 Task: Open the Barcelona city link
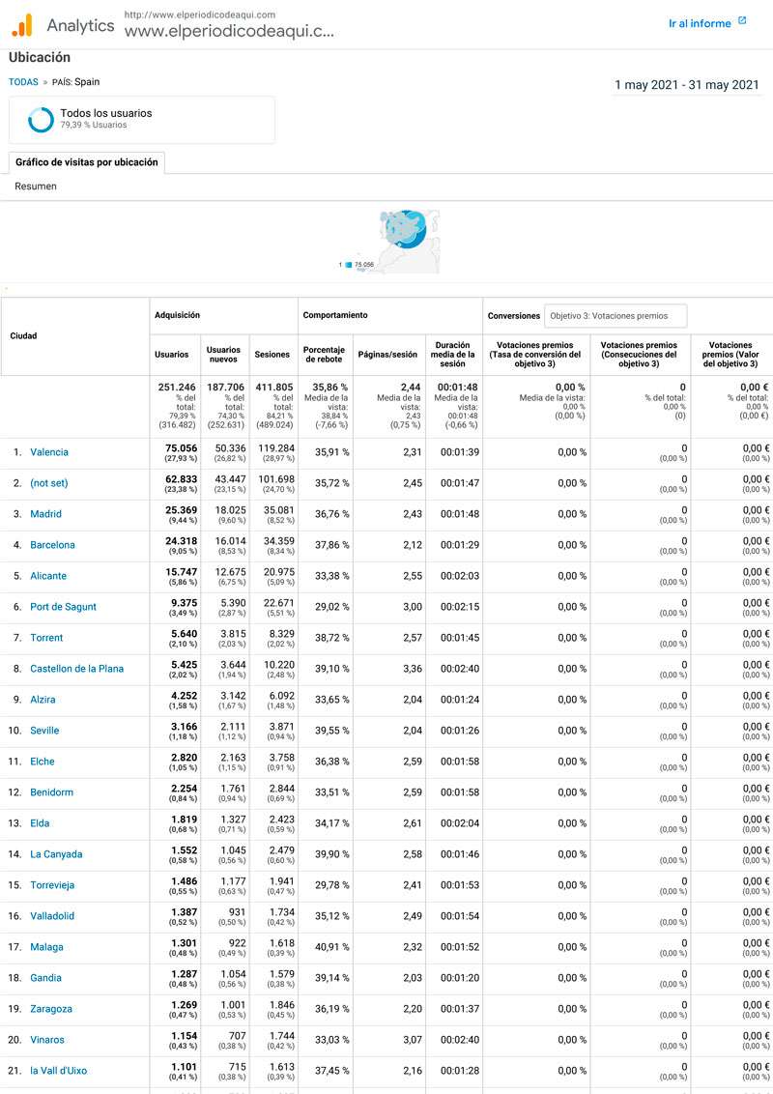coord(52,545)
